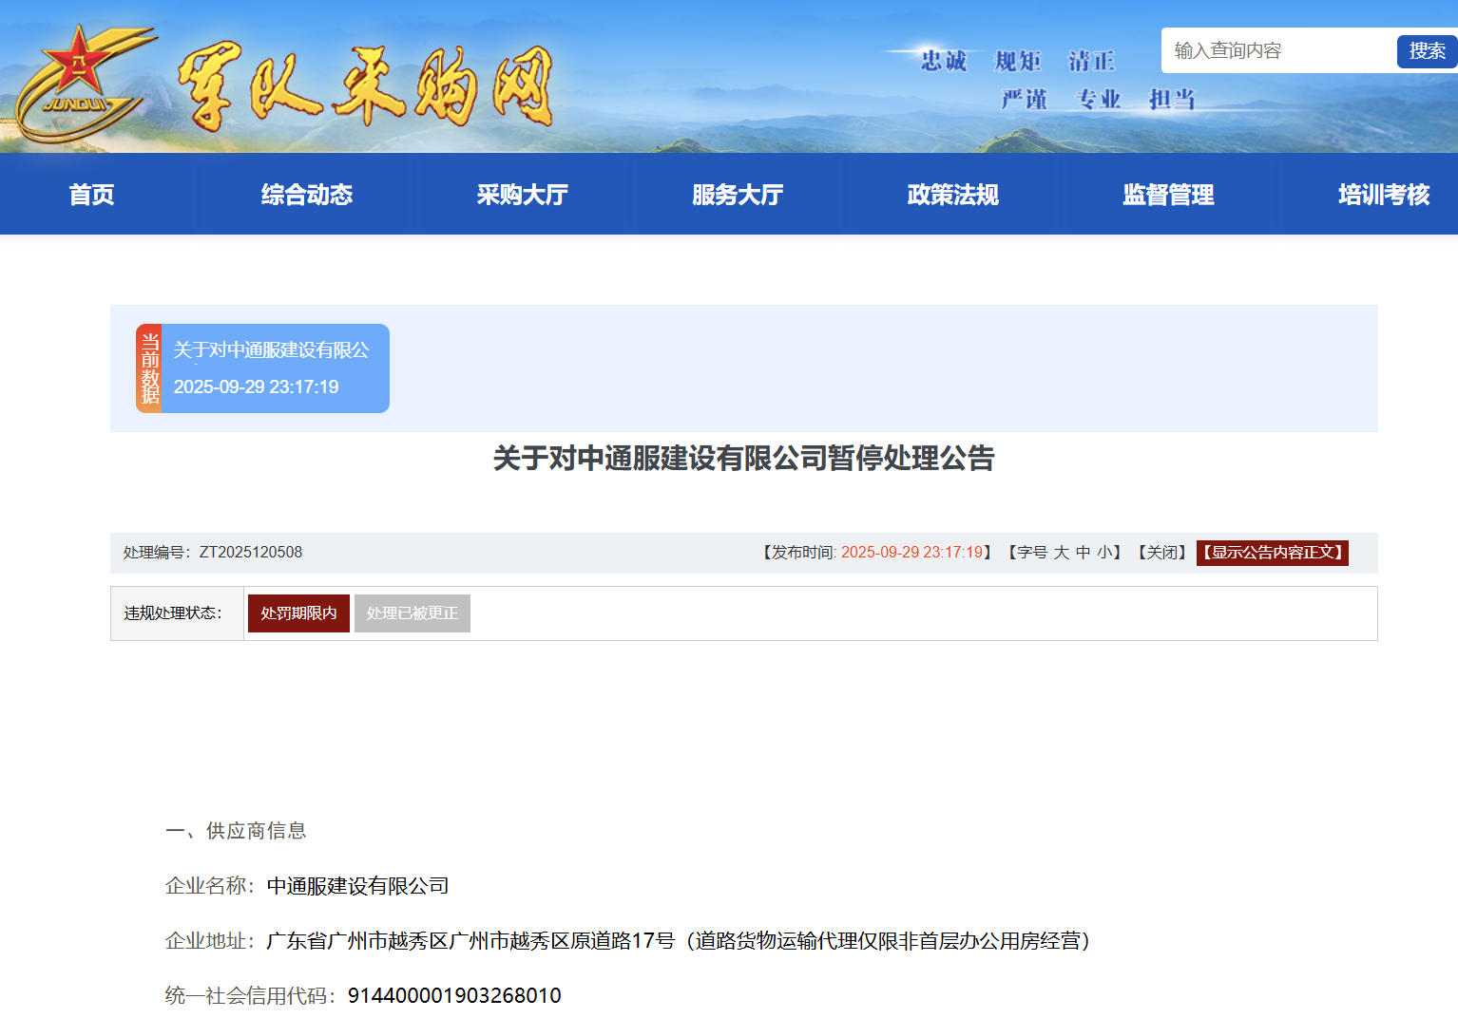Click the 军队采购网 calligraphy site title
The image size is (1458, 1018).
point(365,87)
